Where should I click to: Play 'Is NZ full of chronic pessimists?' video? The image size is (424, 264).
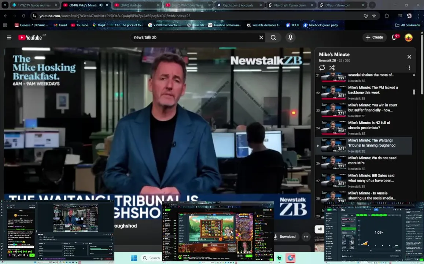[x=364, y=128]
